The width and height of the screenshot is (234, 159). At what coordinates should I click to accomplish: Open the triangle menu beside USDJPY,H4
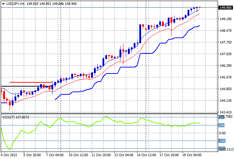[x=4, y=4]
